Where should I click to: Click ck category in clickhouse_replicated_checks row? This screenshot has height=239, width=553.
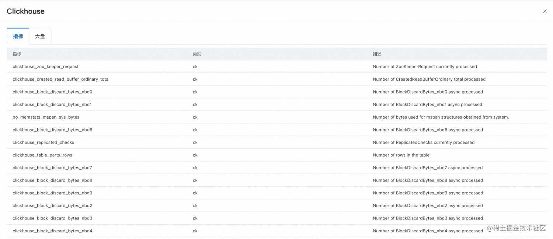click(195, 143)
